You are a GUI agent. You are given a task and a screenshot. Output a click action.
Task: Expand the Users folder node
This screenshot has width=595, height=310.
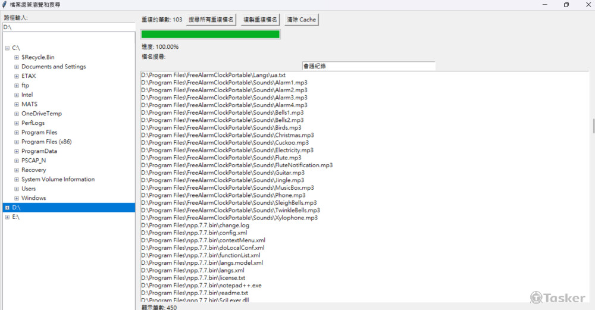point(16,189)
